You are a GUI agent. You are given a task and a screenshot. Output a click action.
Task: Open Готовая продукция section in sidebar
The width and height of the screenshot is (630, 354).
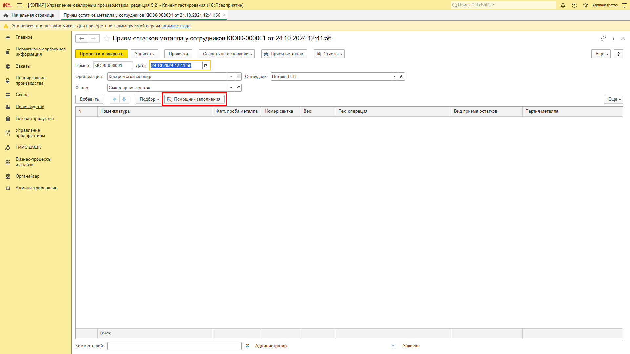coord(35,119)
